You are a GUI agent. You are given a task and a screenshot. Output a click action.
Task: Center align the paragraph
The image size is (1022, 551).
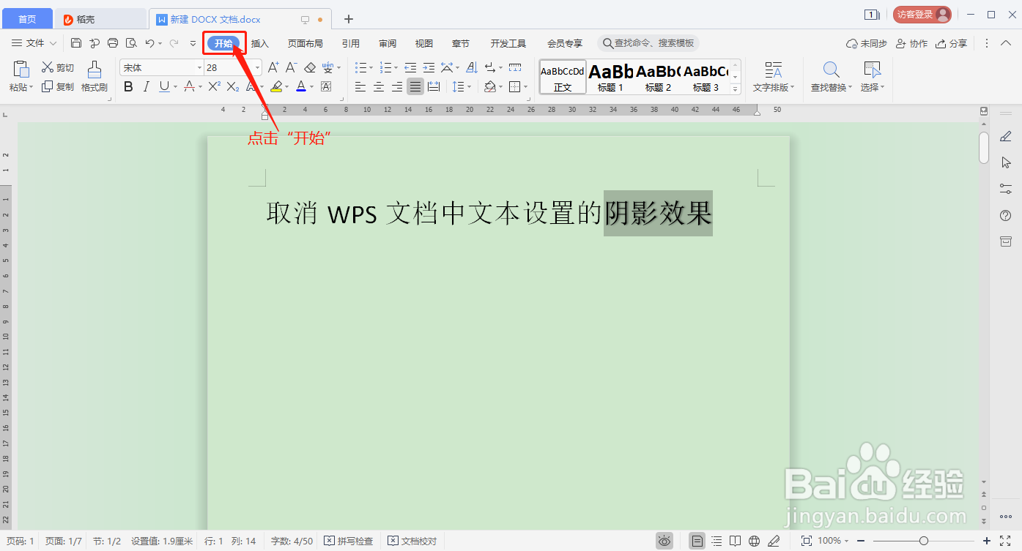click(379, 86)
